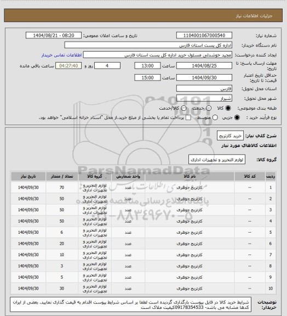Click the تعداد / مقدار column header
This screenshot has width=287, height=316.
tap(62, 176)
